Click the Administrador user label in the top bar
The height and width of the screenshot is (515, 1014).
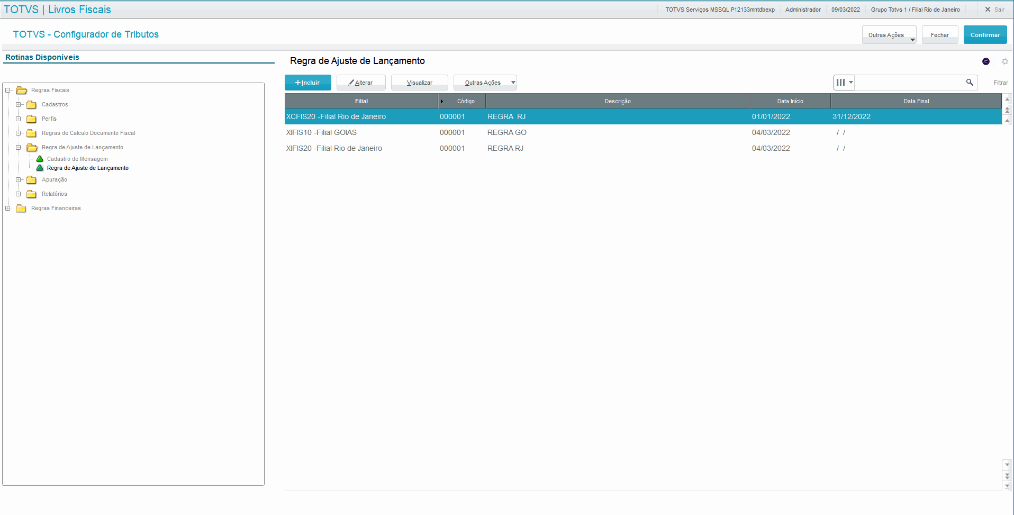click(x=803, y=10)
